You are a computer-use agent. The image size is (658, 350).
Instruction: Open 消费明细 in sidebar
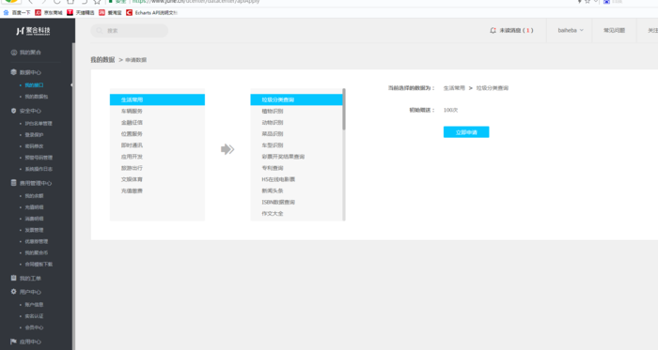[34, 219]
